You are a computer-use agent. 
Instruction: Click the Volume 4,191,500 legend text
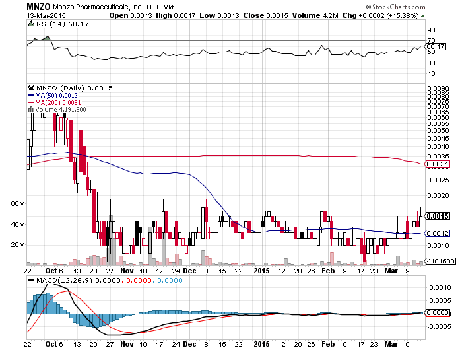(x=61, y=110)
